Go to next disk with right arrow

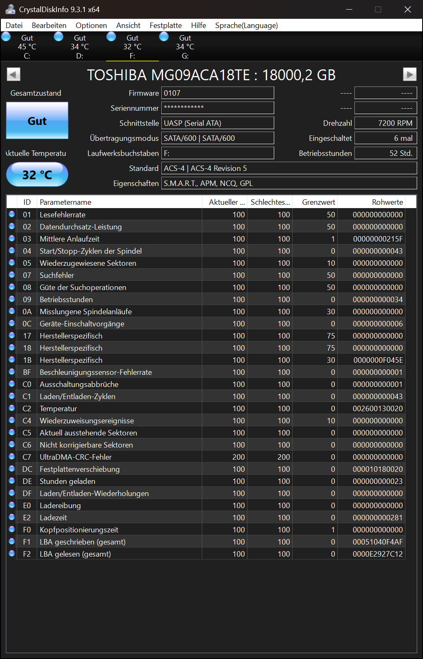410,74
